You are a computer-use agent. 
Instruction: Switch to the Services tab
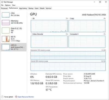pyautogui.click(x=49, y=8)
